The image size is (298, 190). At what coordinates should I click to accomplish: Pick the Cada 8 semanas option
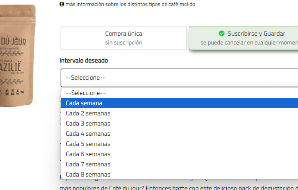point(88,174)
